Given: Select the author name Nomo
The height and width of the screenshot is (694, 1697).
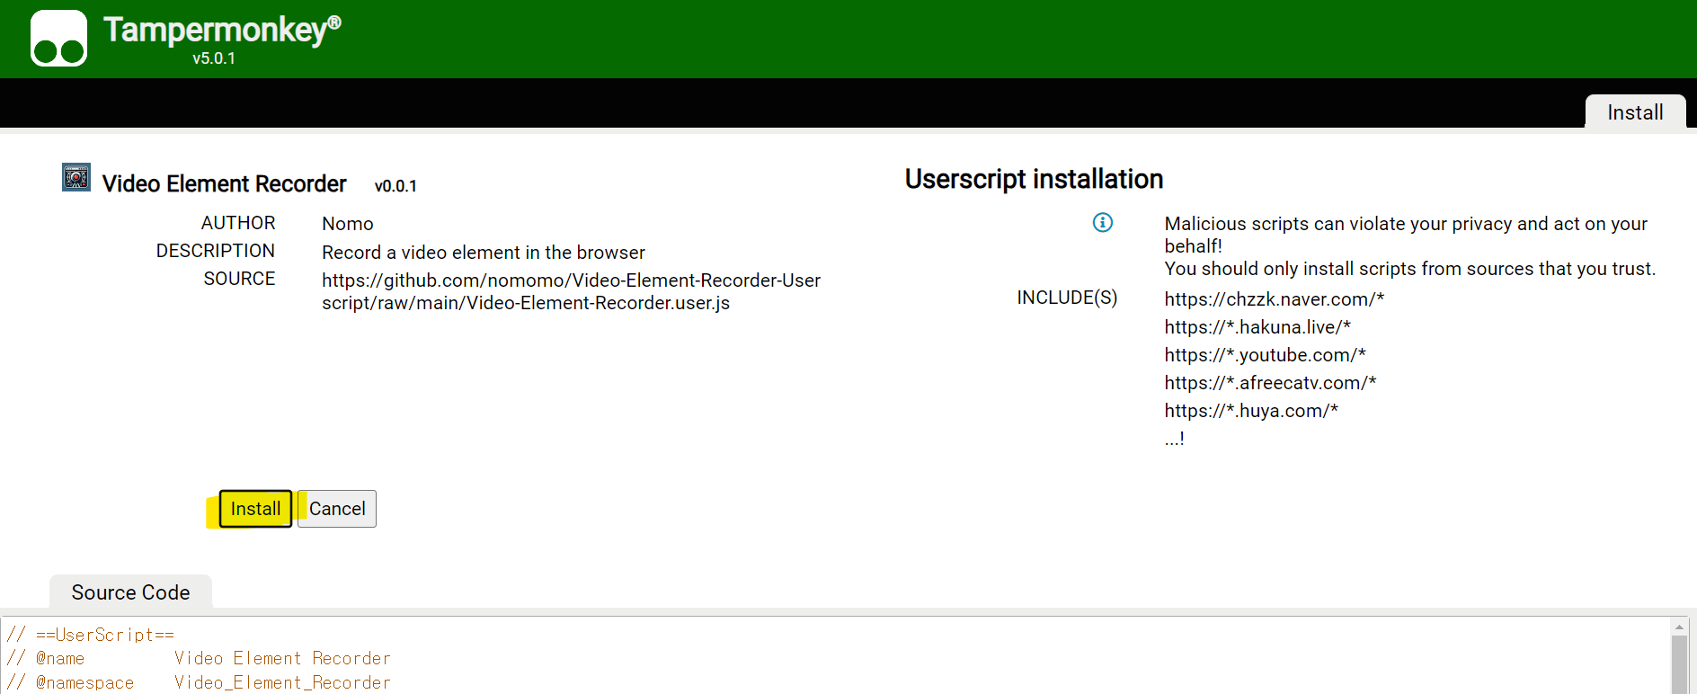Looking at the screenshot, I should pos(348,224).
